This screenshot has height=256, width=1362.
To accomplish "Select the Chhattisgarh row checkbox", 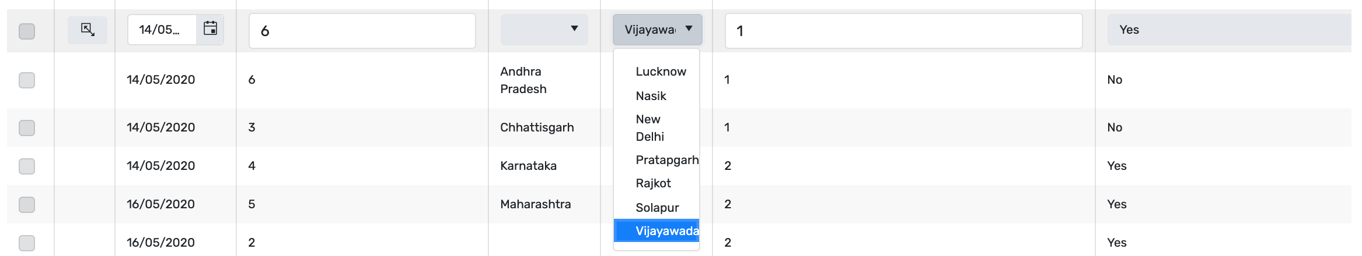I will [27, 127].
